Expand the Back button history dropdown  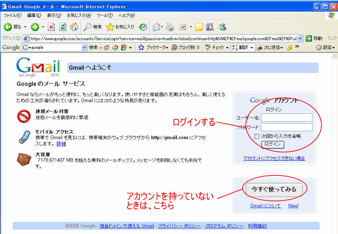(25, 27)
